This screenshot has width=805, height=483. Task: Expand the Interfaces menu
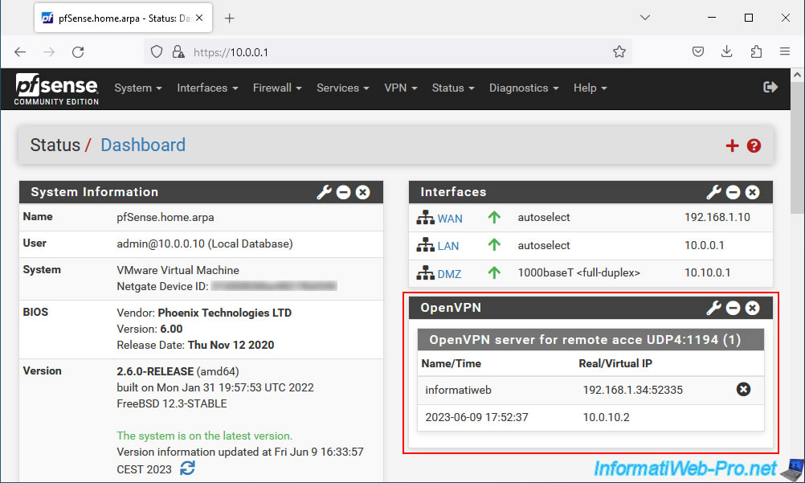coord(207,88)
